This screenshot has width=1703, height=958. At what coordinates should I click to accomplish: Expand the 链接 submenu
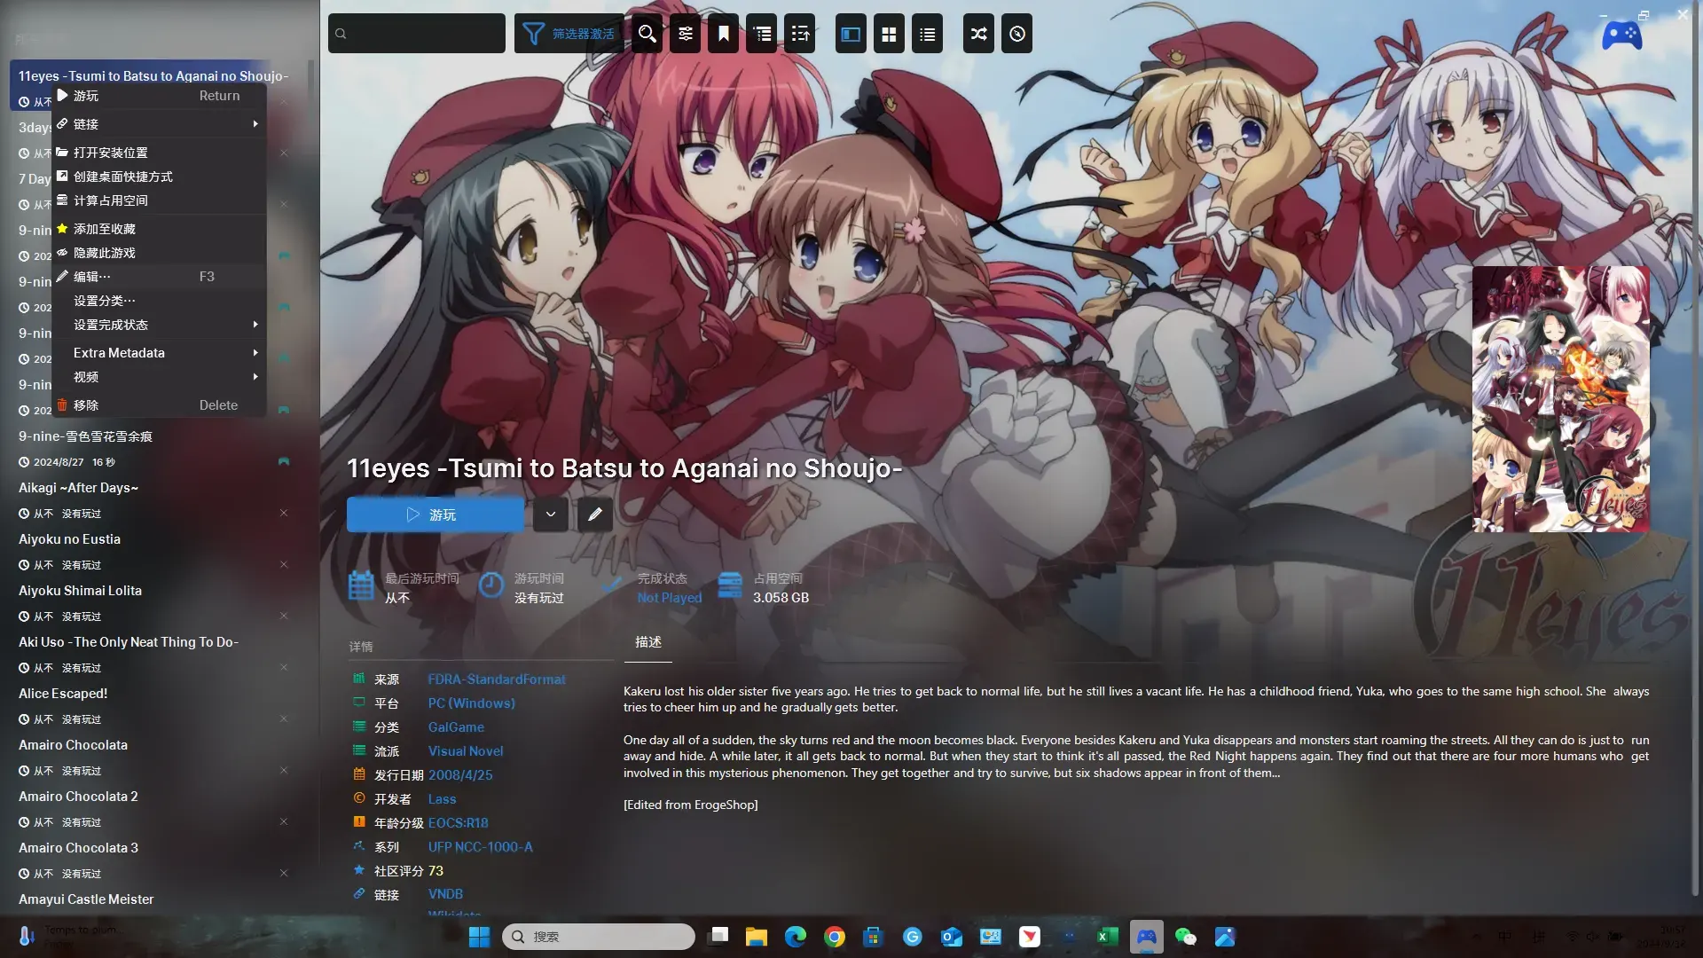(160, 124)
